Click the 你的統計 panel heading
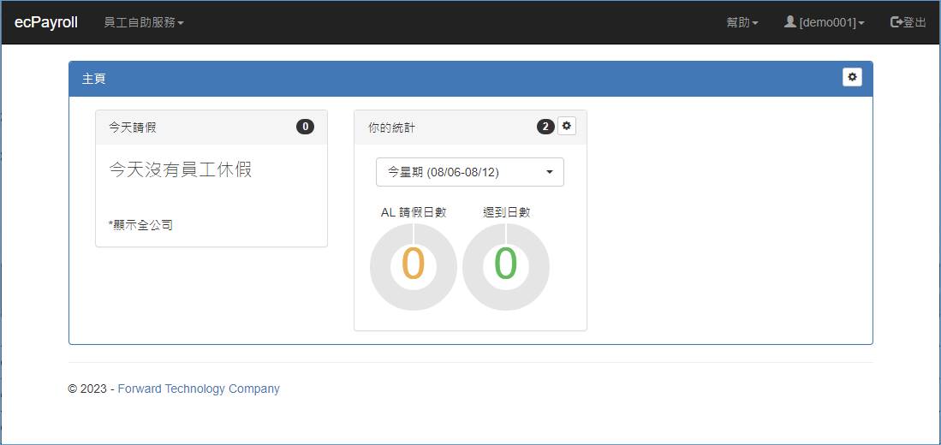The height and width of the screenshot is (445, 941). pyautogui.click(x=391, y=128)
